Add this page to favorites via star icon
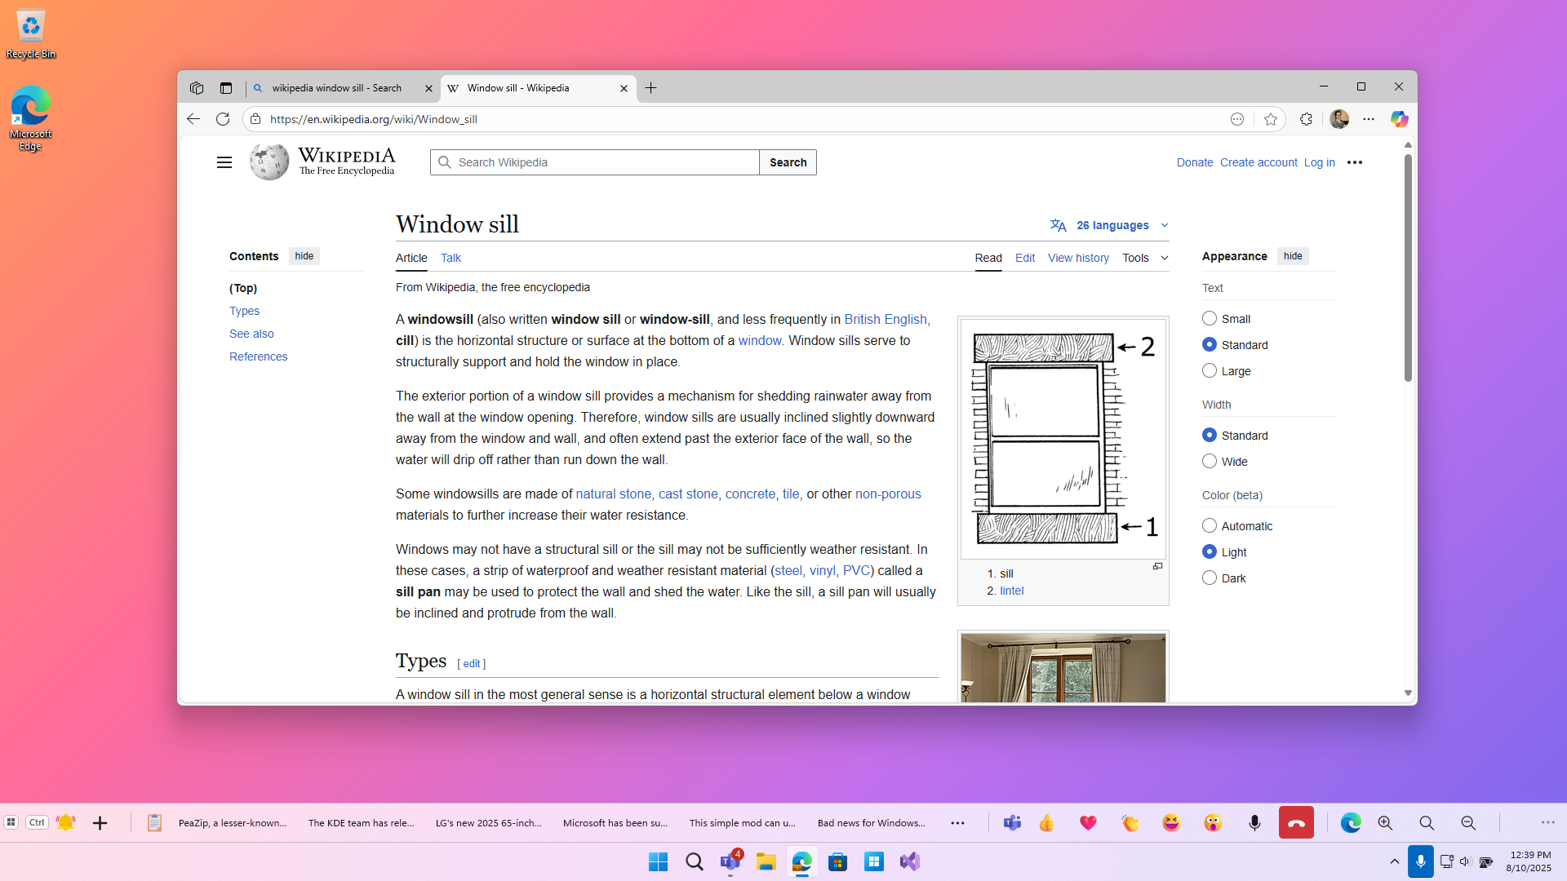Viewport: 1567px width, 881px height. pyautogui.click(x=1270, y=119)
